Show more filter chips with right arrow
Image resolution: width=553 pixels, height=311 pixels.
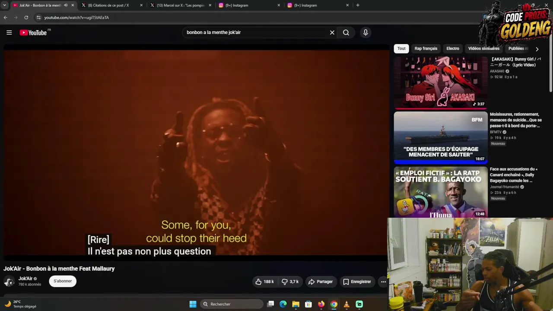click(537, 49)
